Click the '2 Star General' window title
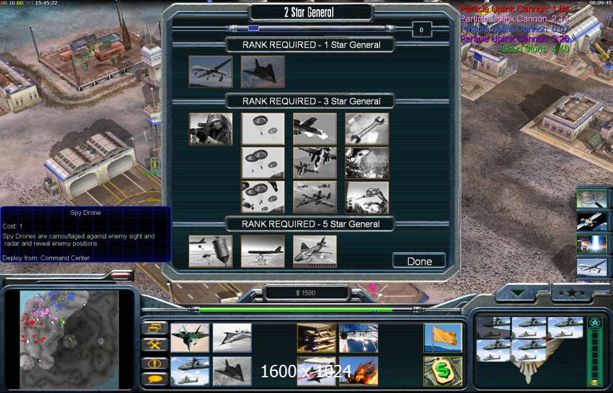 point(309,12)
